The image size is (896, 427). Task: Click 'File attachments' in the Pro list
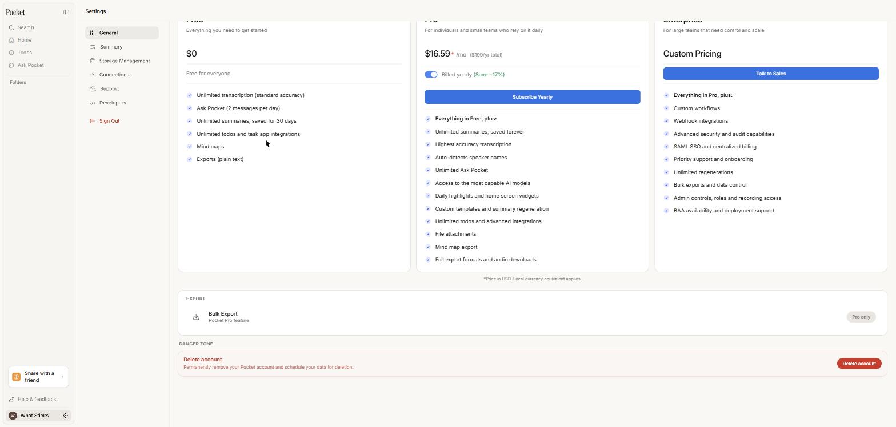[x=455, y=234]
